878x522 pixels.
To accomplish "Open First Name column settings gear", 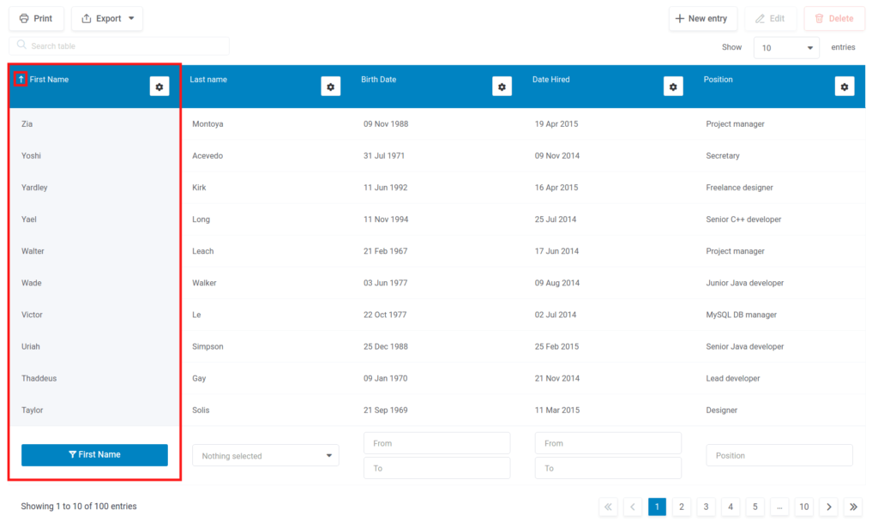I will [159, 87].
